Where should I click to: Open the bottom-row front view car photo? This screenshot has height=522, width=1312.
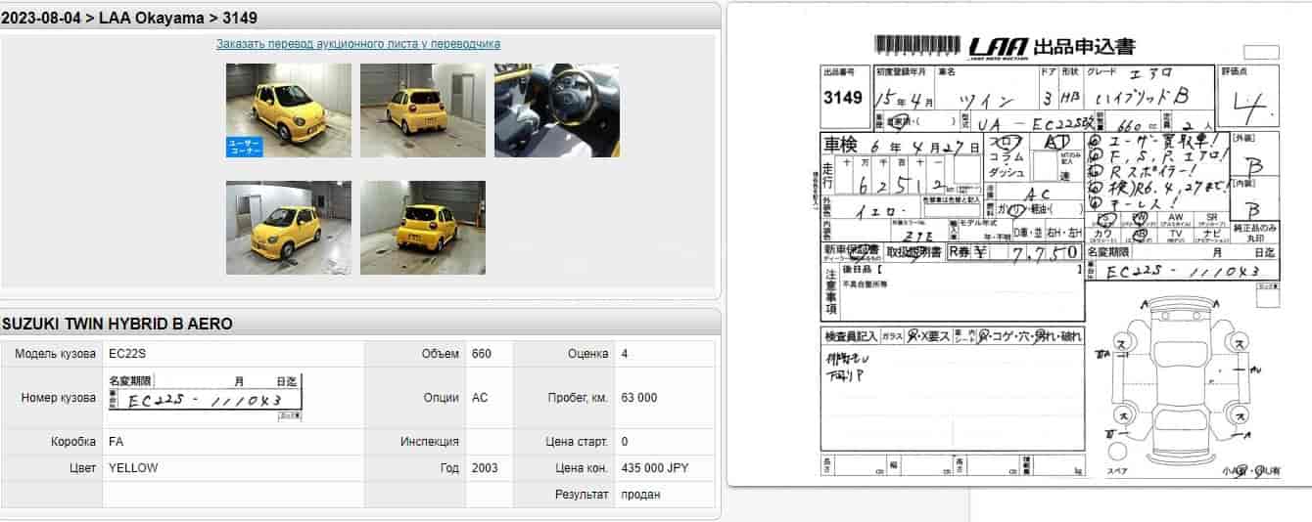289,228
